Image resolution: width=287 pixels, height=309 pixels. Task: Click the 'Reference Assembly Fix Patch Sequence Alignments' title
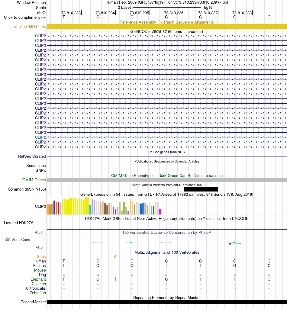click(167, 22)
